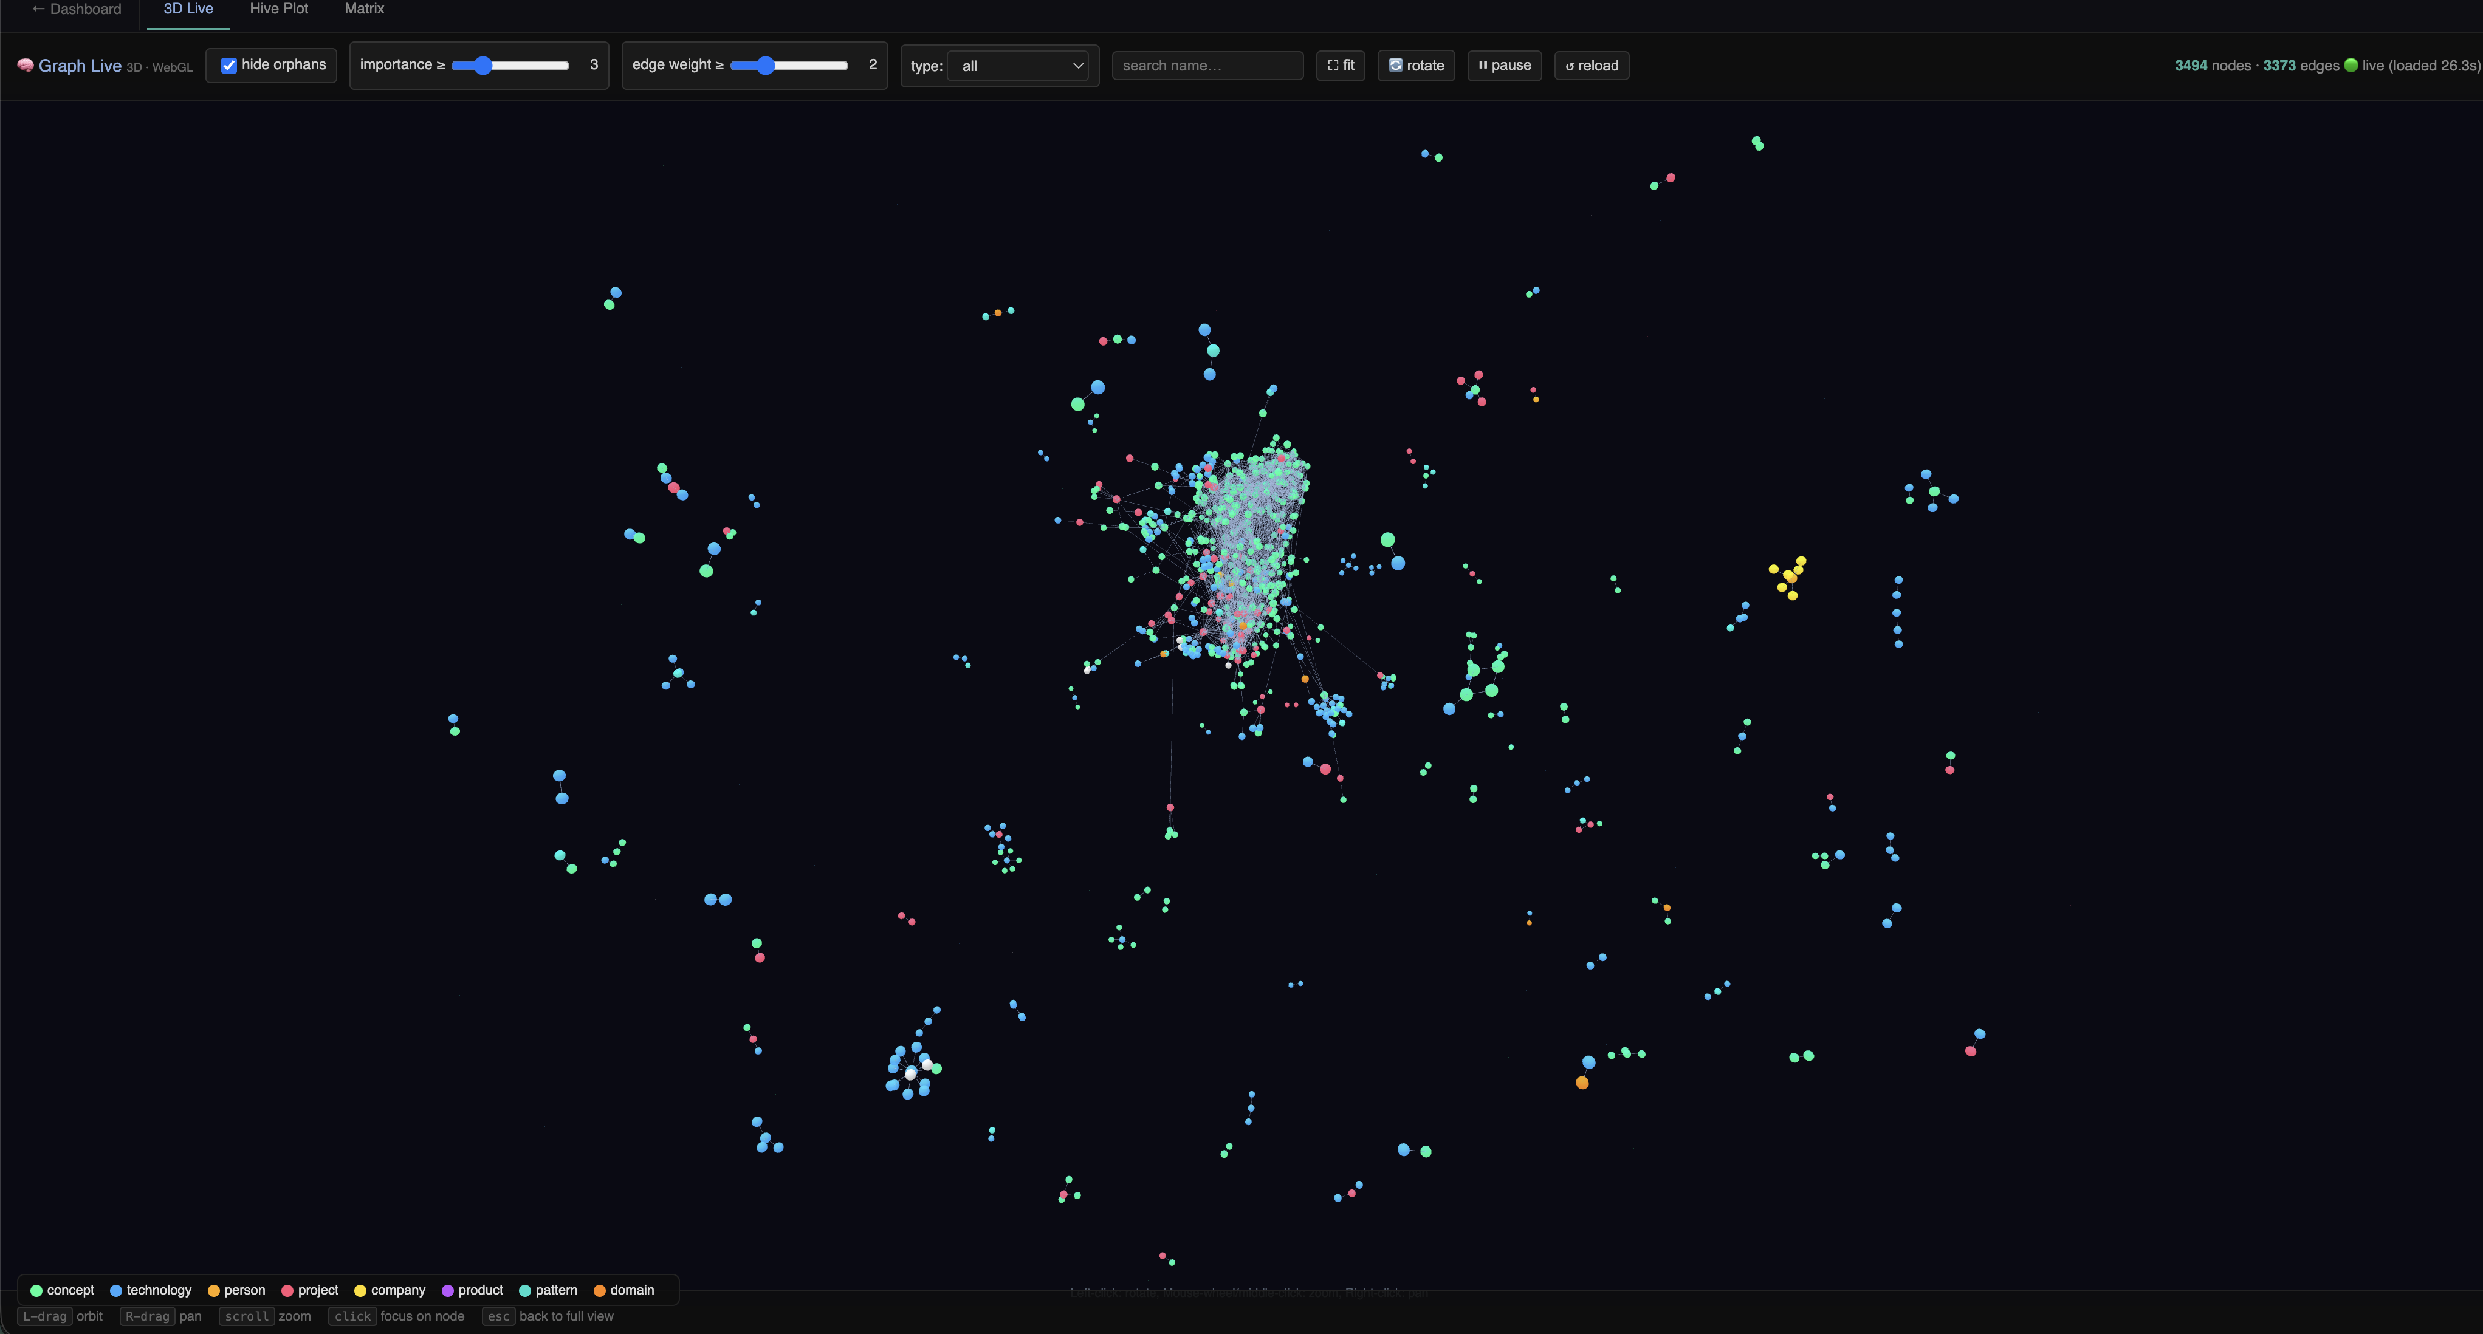Toggle the rotate button
The image size is (2483, 1334).
(1416, 66)
